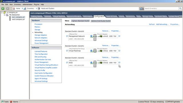183x103 pixels.
Task: Click the Hosts and Clusters breadcrumb icon
Action: coord(39,9)
